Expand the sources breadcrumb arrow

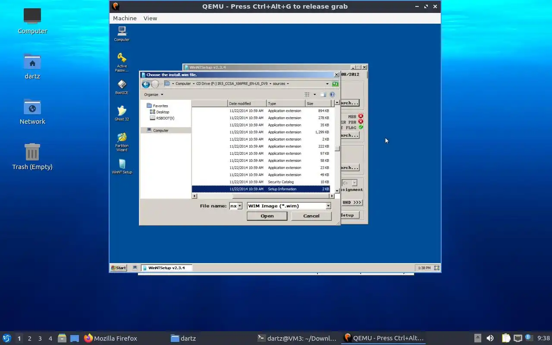(x=288, y=84)
